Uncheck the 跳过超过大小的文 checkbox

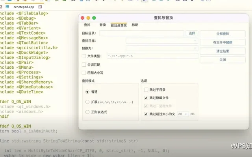(x=146, y=114)
